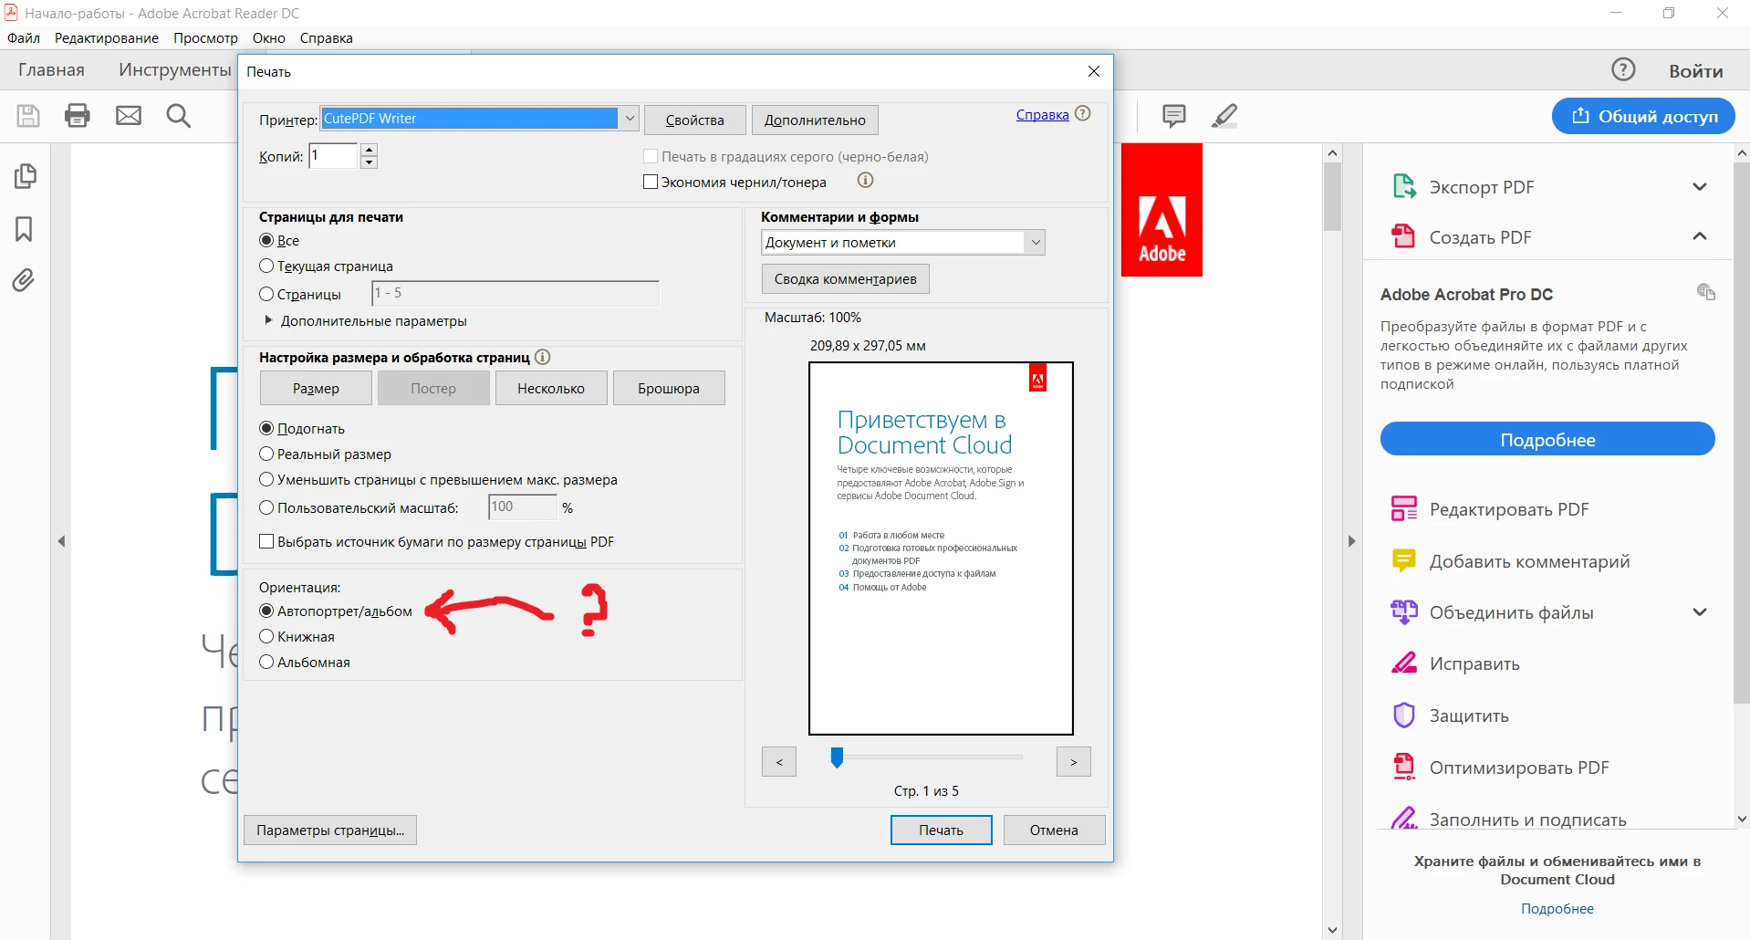Open the bookmarks sidebar icon
Screen dimensions: 1750x940
tap(24, 229)
